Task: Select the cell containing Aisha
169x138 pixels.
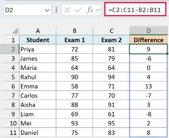Action: (x=38, y=105)
